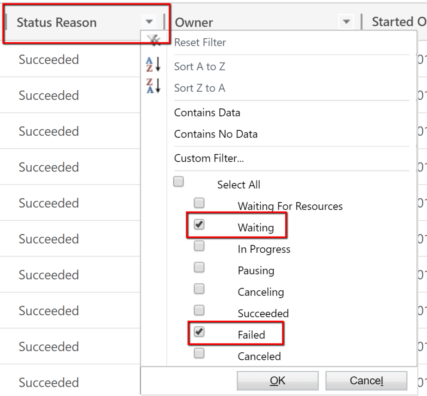The height and width of the screenshot is (396, 427).
Task: Tick the In Progress checkbox
Action: click(199, 246)
